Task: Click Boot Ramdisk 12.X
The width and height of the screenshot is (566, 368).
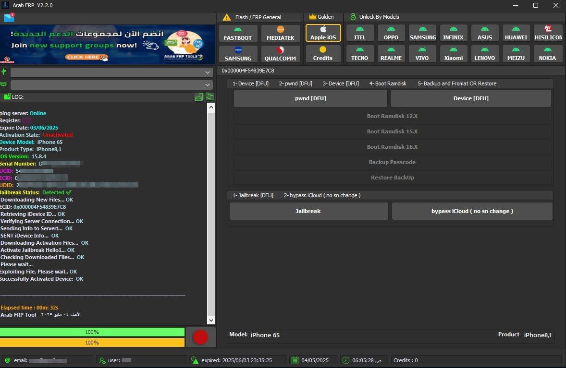Action: (393, 116)
